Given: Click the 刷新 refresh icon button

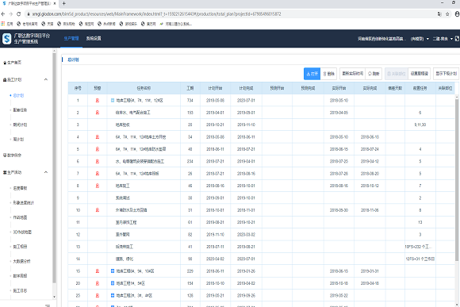Looking at the screenshot, I should [x=374, y=74].
